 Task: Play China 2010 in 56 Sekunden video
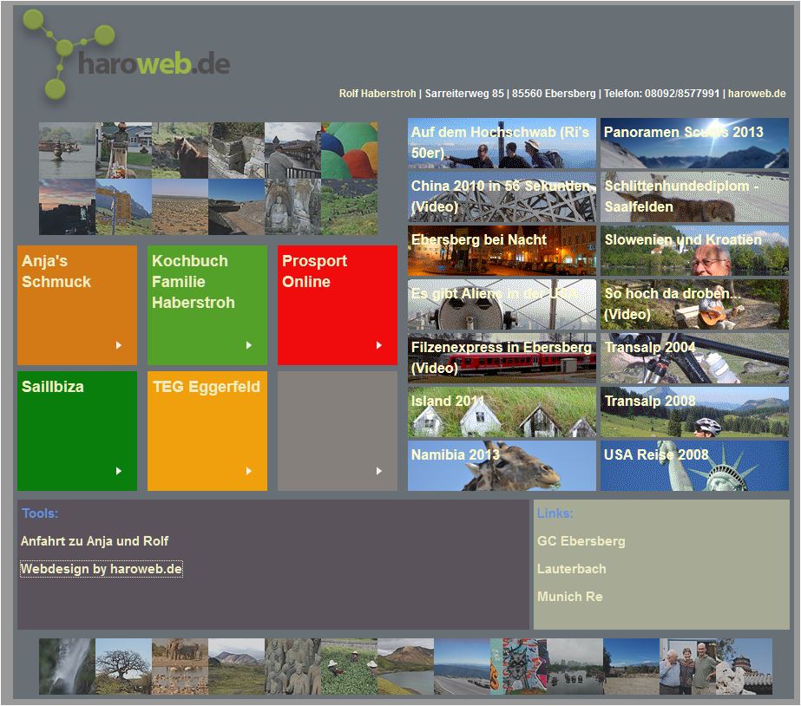[x=502, y=197]
